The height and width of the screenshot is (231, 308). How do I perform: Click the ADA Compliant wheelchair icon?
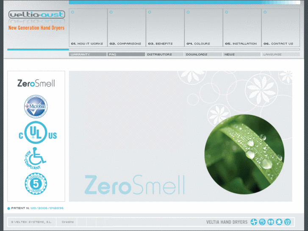pyautogui.click(x=35, y=159)
